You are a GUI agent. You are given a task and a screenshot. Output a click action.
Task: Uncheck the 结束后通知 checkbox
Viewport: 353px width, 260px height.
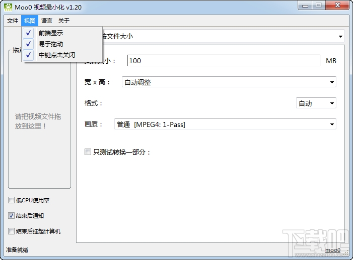[11, 216]
